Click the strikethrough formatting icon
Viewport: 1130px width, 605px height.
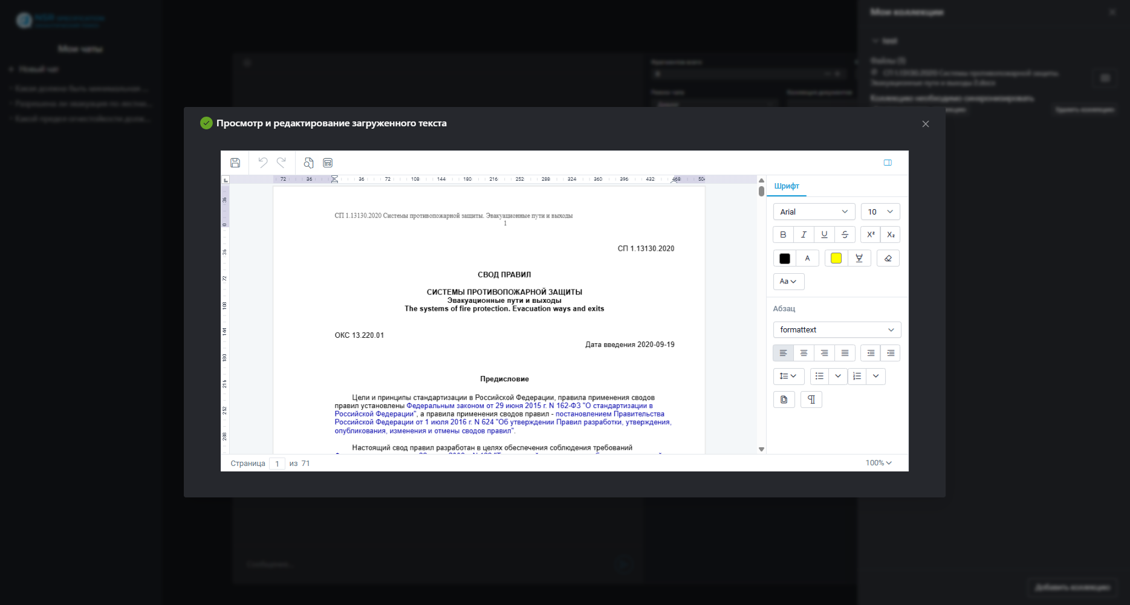click(x=845, y=235)
